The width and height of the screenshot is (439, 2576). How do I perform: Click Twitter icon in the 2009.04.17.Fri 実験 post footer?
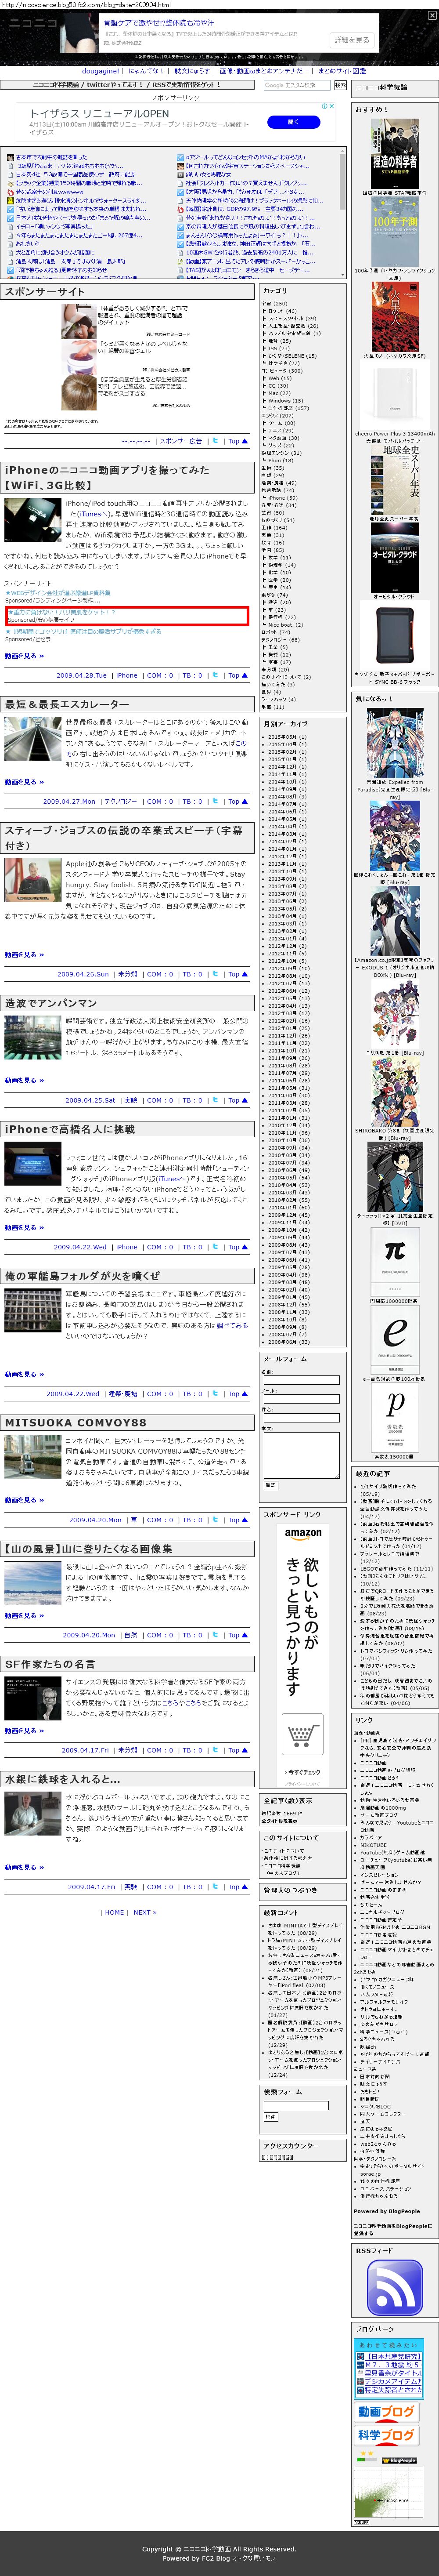tap(215, 1887)
